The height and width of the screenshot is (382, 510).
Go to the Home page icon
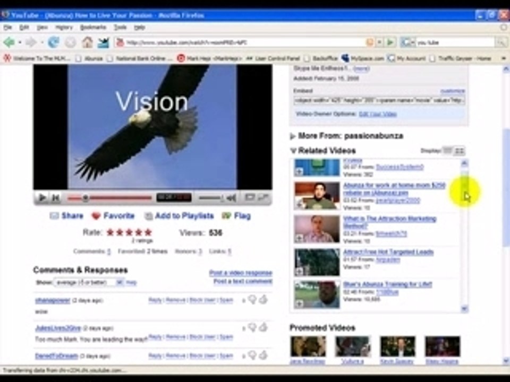coord(87,42)
